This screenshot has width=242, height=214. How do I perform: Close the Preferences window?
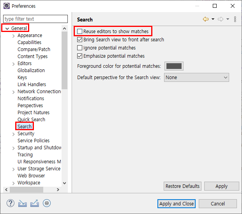pos(233,6)
